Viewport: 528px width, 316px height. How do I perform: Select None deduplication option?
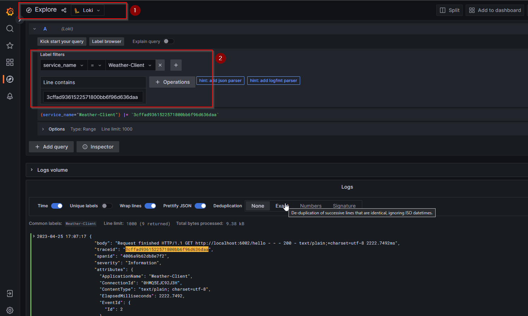coord(258,206)
